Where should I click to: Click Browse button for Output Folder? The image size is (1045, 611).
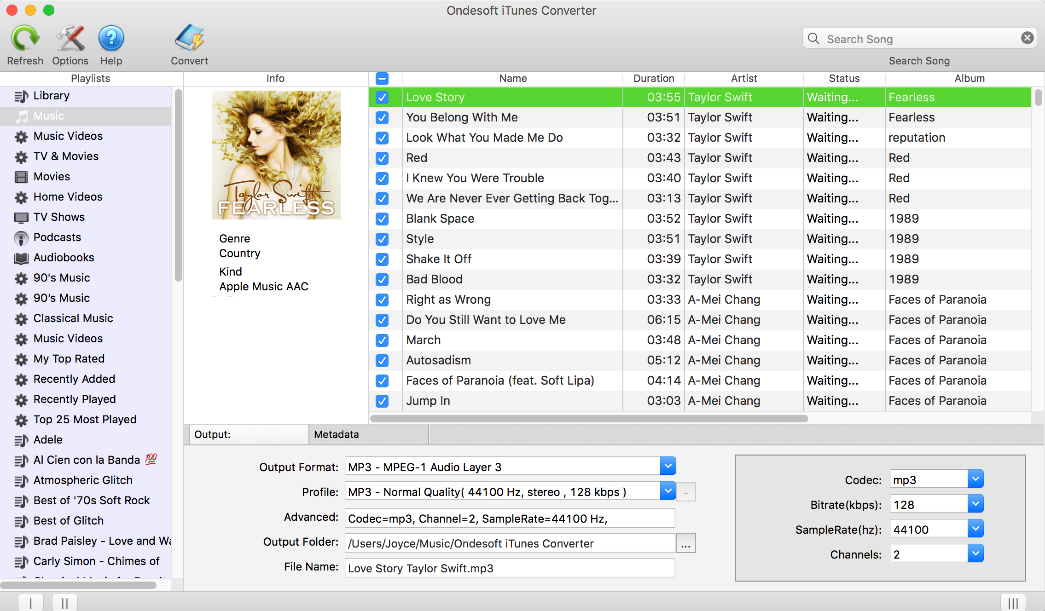685,542
